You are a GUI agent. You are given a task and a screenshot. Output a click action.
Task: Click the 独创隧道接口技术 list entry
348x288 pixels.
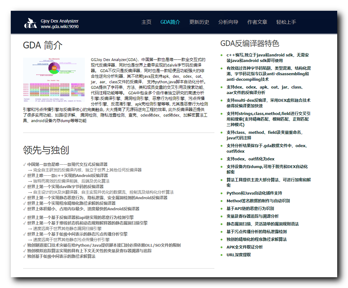point(103,245)
